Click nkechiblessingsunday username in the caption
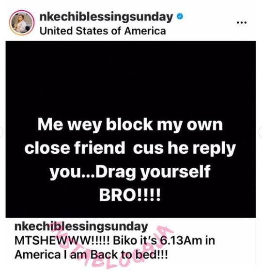The height and width of the screenshot is (271, 262). (81, 227)
